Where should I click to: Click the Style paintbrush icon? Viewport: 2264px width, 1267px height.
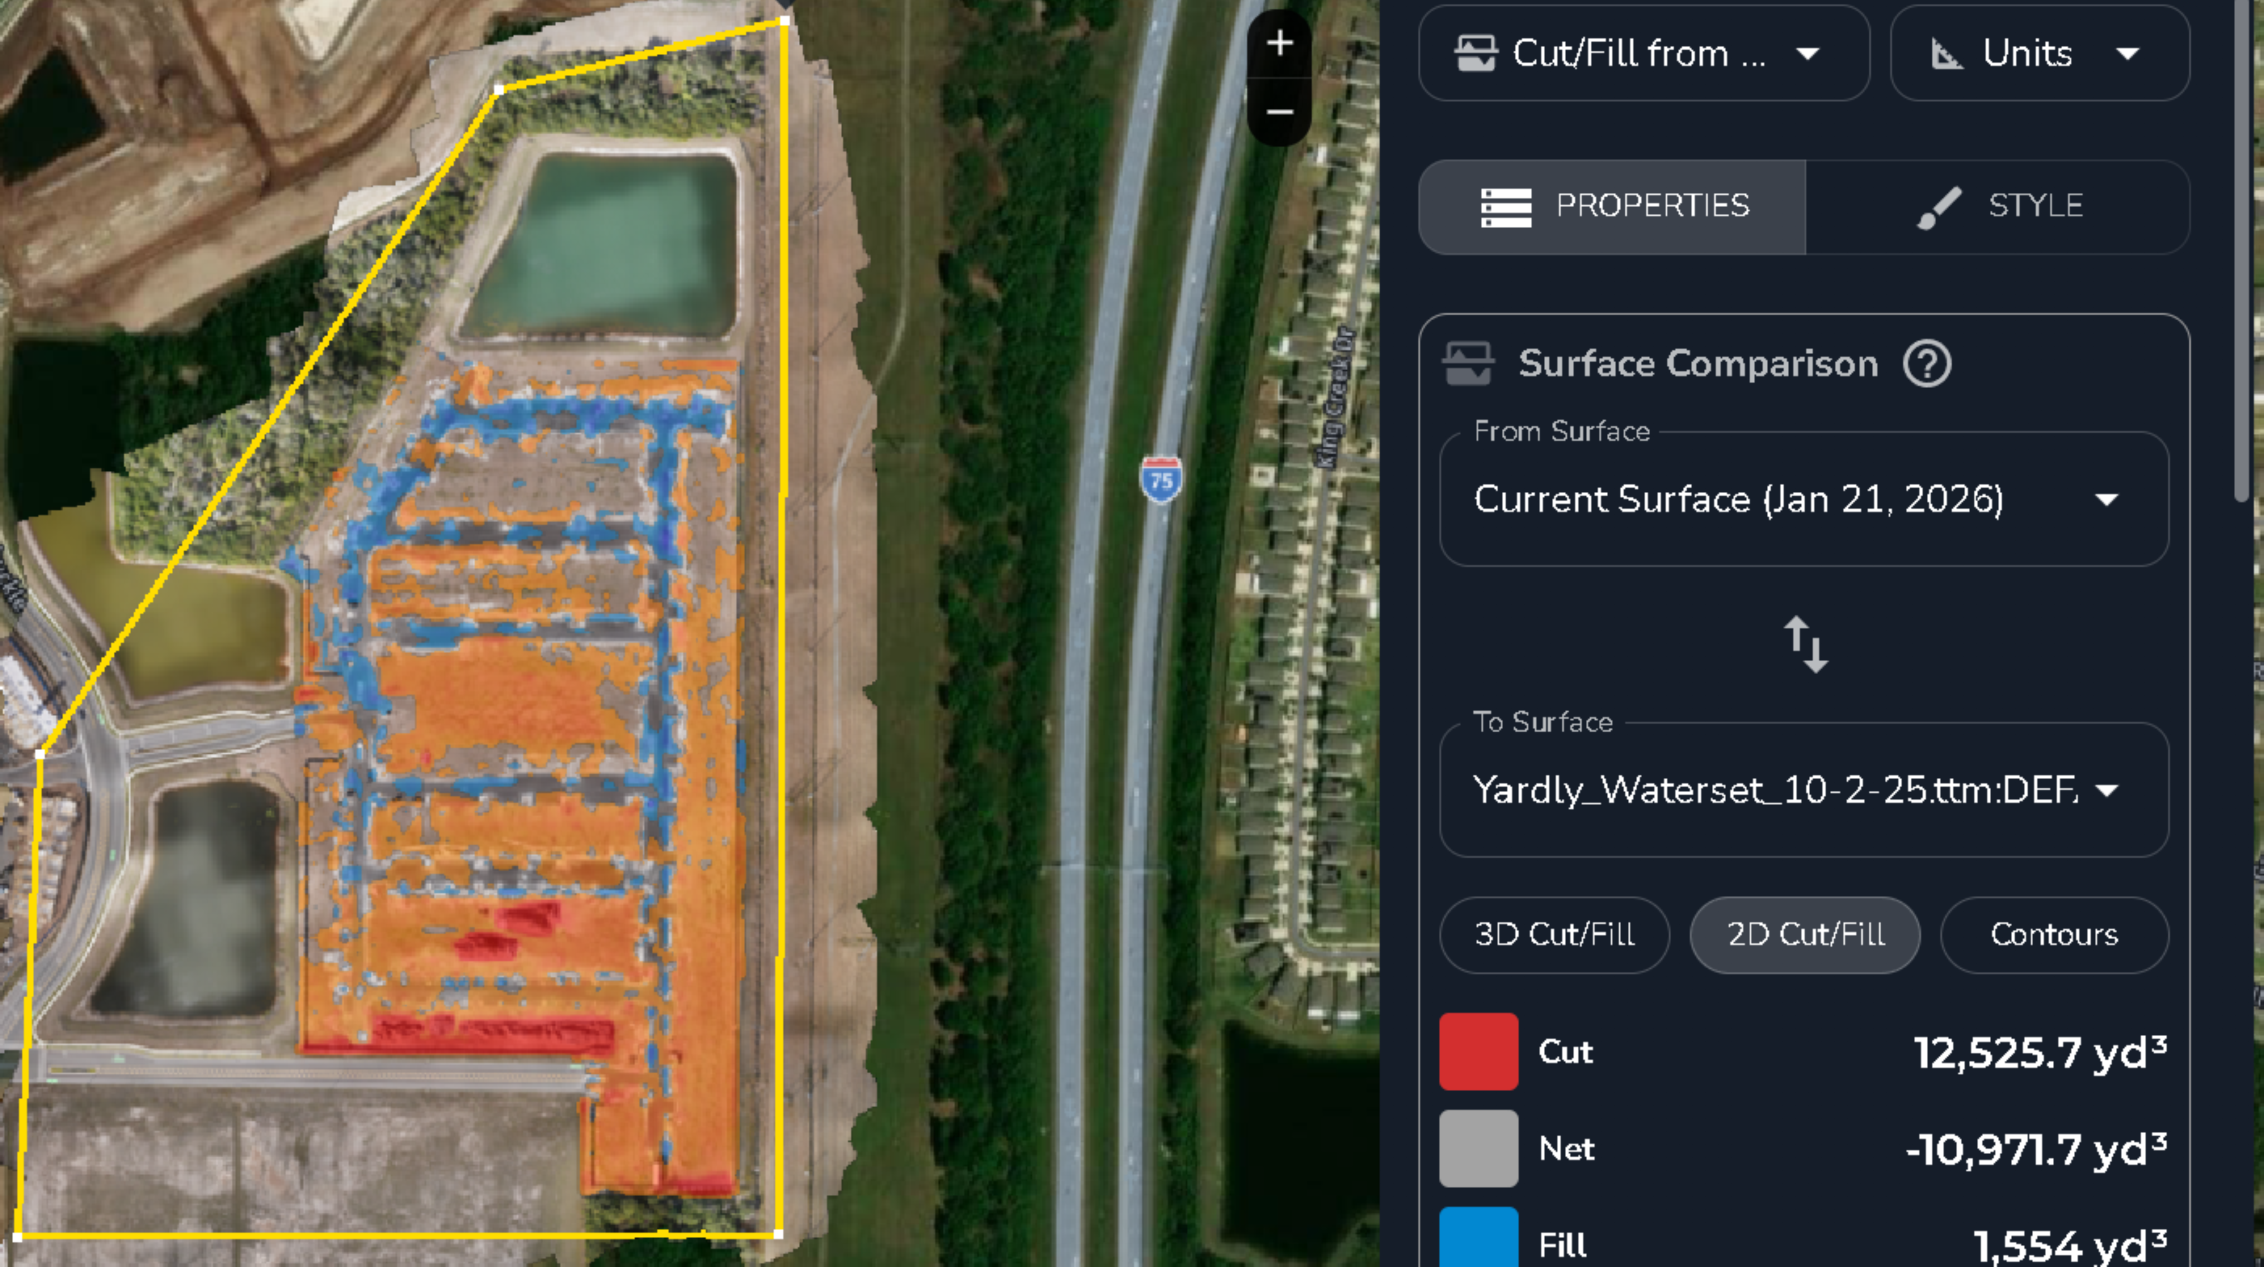(x=1938, y=208)
